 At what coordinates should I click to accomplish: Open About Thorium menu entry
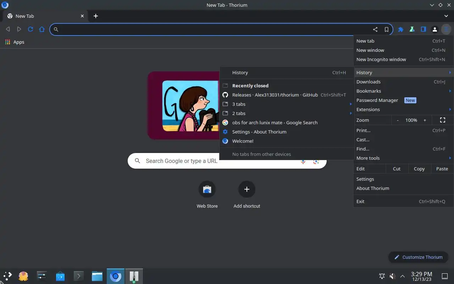coord(404,188)
